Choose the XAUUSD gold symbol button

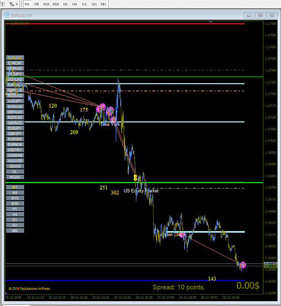[x=15, y=161]
